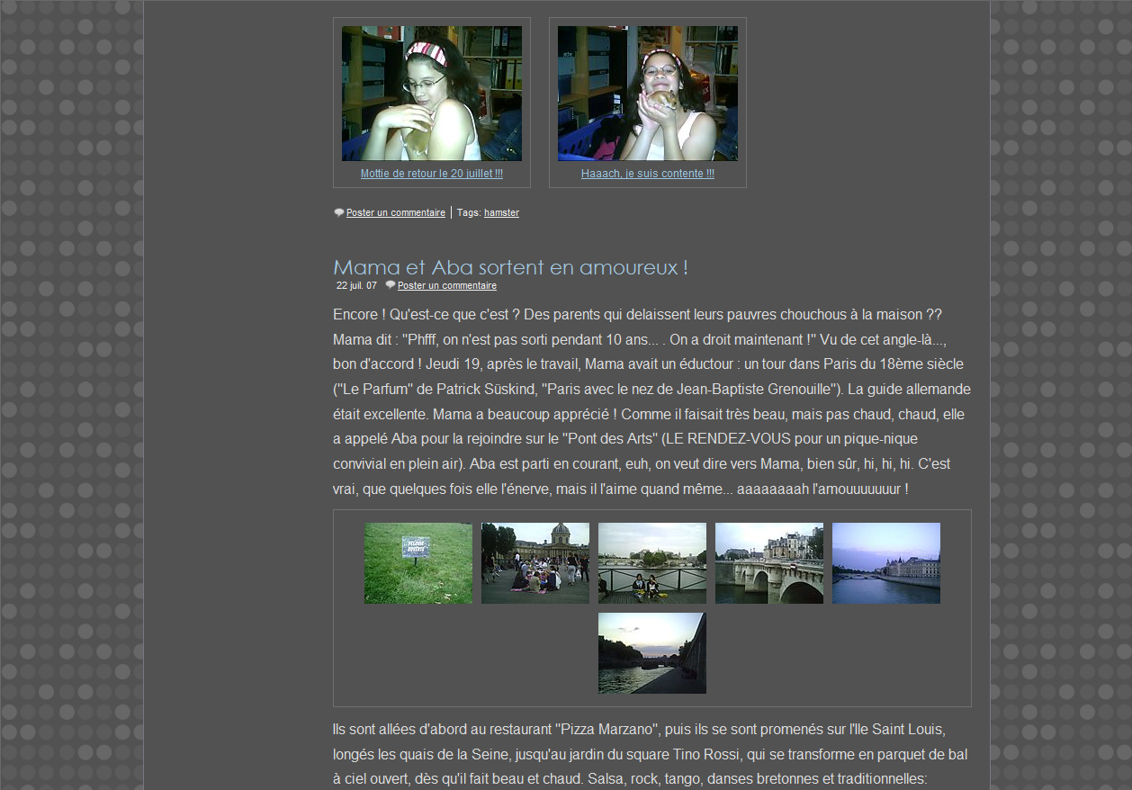The width and height of the screenshot is (1132, 790).
Task: Click the comment bubble icon beside the hamster tag
Action: (x=338, y=213)
